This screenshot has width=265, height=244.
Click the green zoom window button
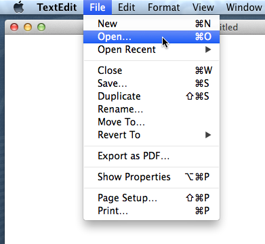pos(41,27)
